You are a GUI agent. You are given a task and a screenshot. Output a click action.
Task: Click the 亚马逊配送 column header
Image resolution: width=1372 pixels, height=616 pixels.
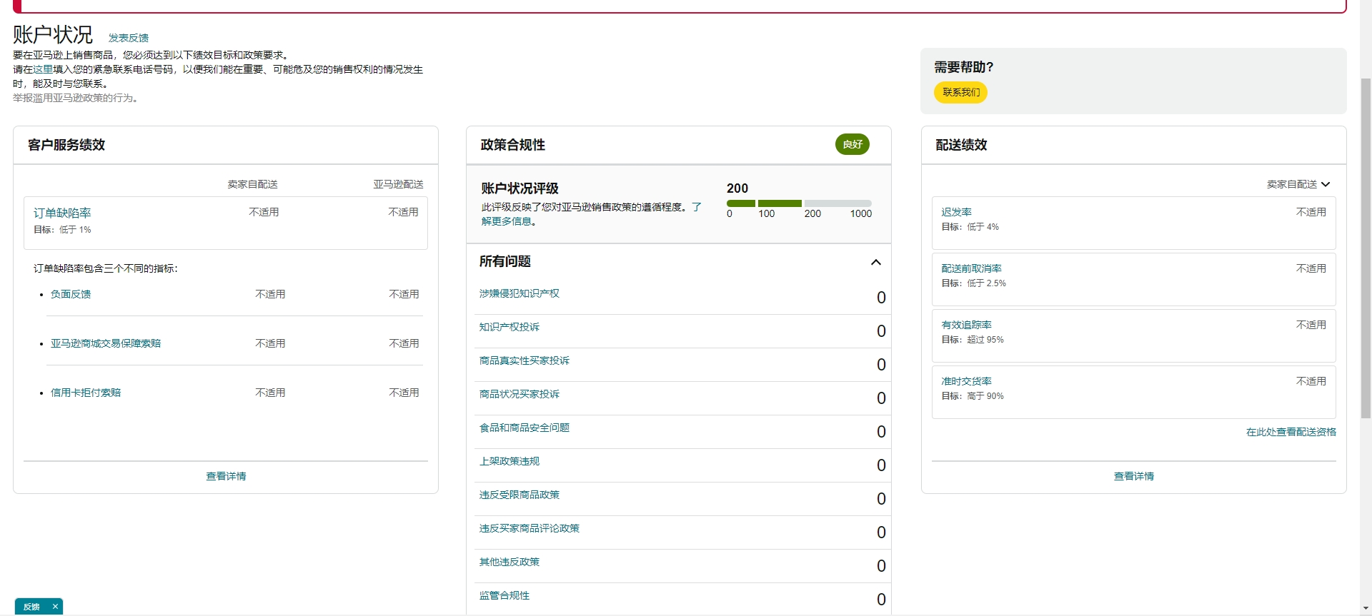398,184
